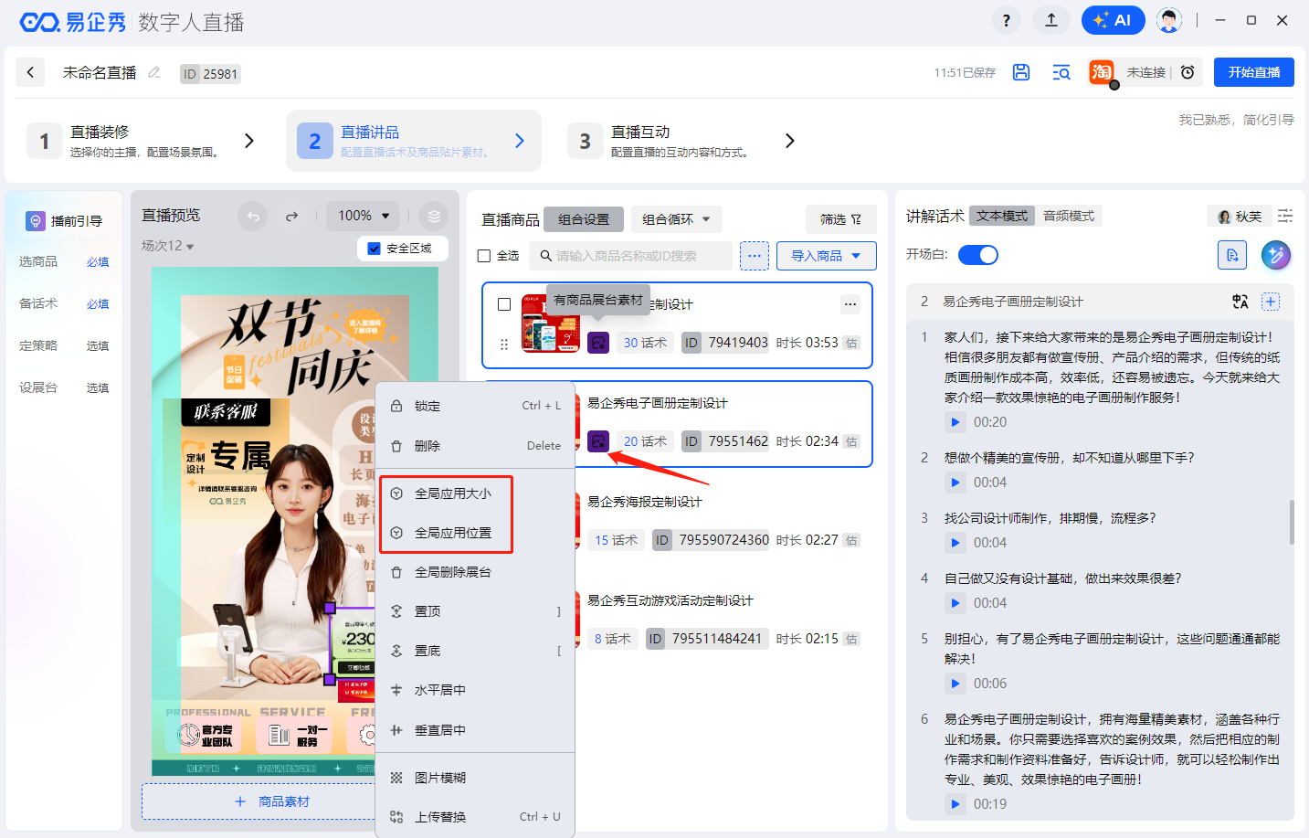This screenshot has height=838, width=1309.
Task: Play script line 5 audio 00:06
Action: pos(955,684)
